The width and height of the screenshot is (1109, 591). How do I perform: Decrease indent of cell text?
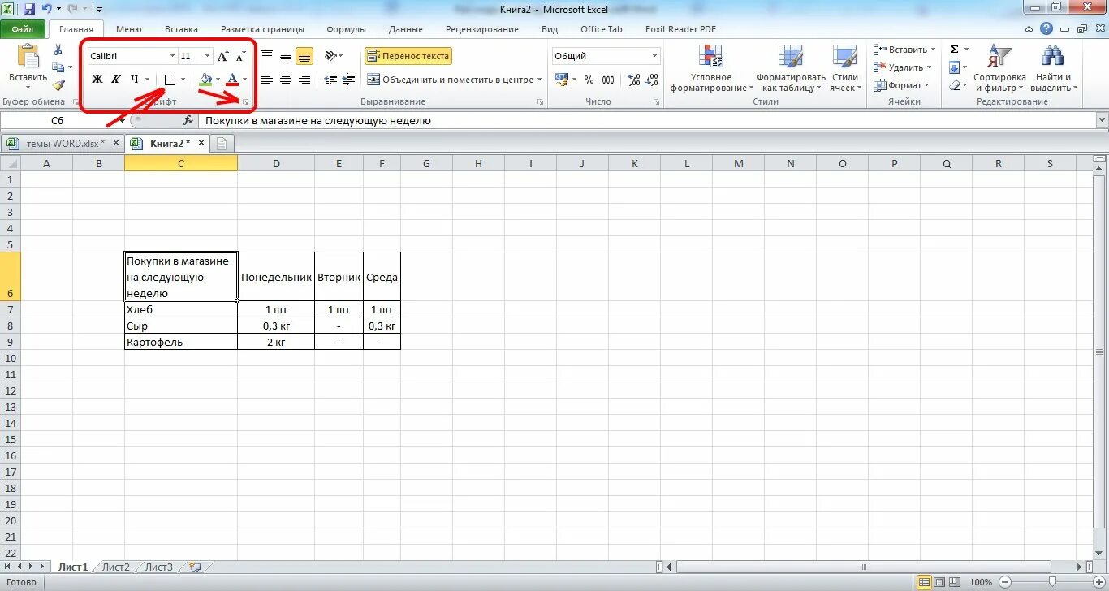(x=330, y=80)
